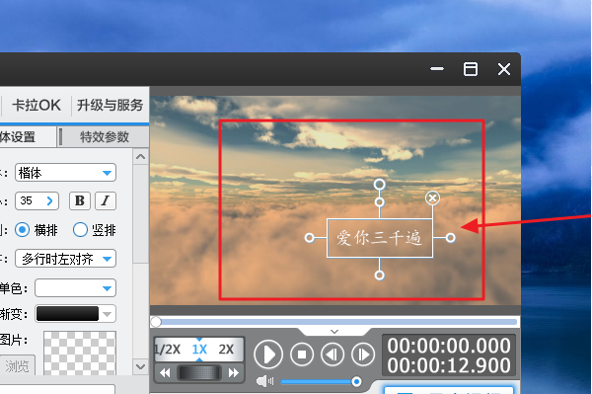Viewport: 592px width, 394px height.
Task: Mute the speaker volume icon
Action: tap(264, 381)
